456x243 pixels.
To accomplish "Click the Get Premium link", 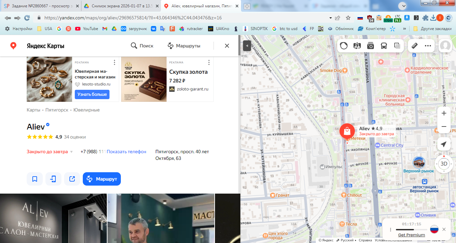I will point(411,235).
